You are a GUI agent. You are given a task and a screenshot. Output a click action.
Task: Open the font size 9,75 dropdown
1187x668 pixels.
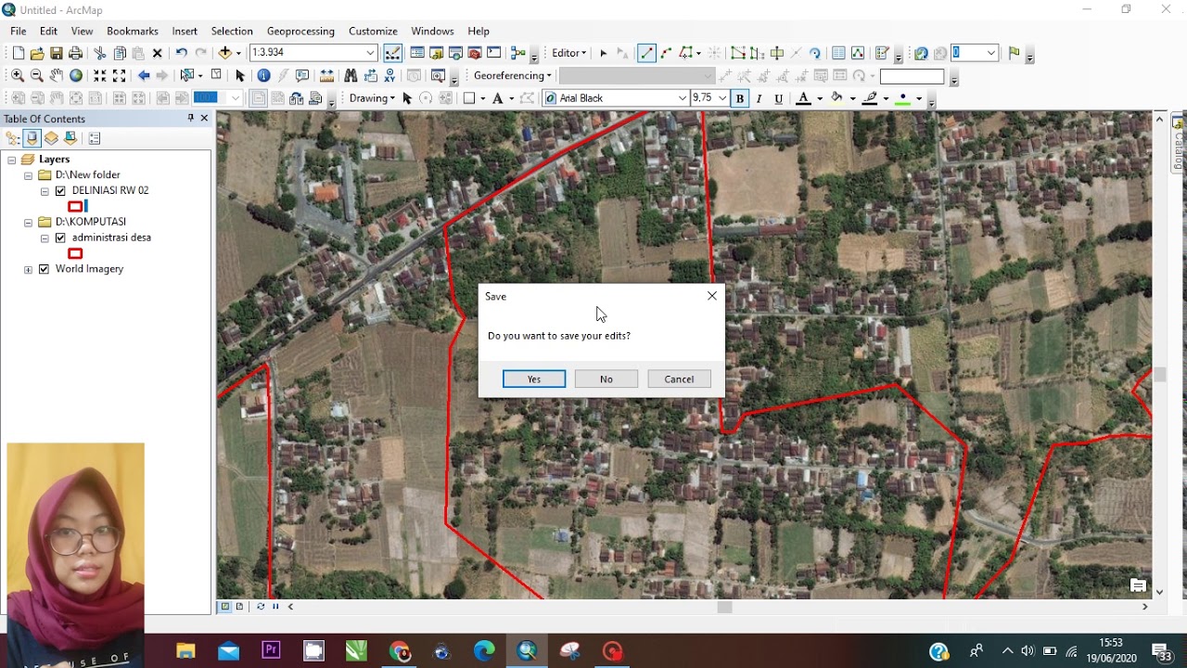[722, 98]
